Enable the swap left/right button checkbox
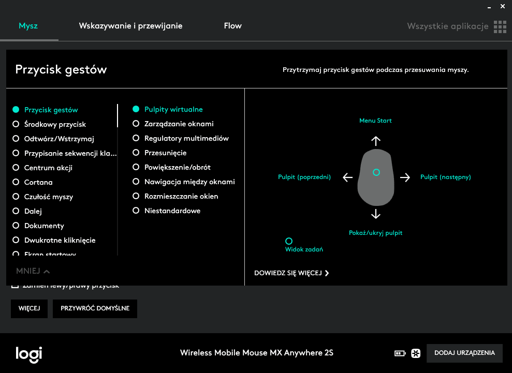This screenshot has width=512, height=373. point(16,286)
